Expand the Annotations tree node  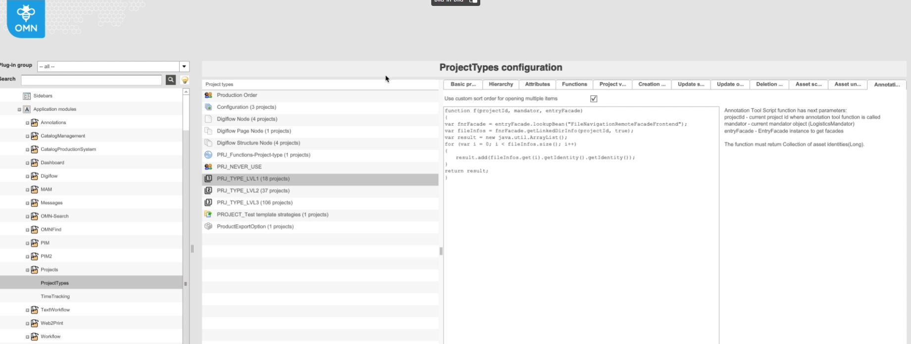(27, 123)
